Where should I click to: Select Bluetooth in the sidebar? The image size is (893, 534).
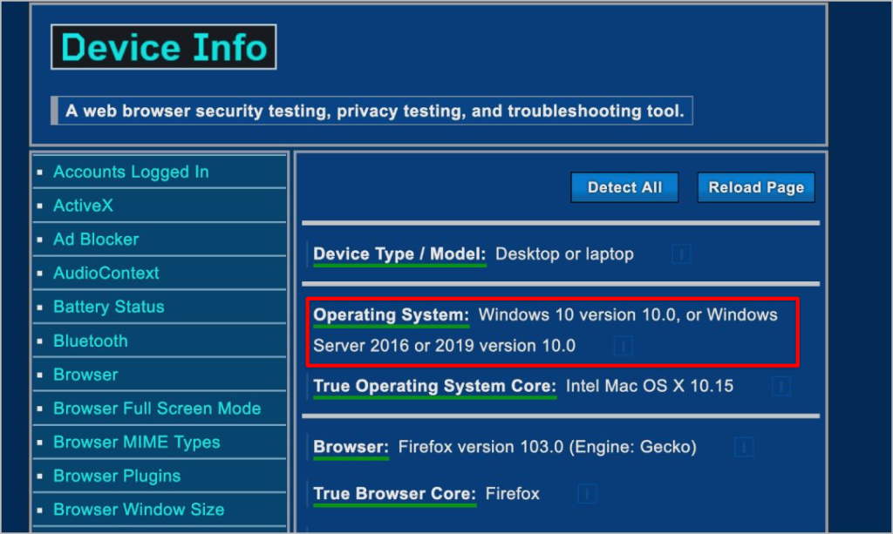91,341
